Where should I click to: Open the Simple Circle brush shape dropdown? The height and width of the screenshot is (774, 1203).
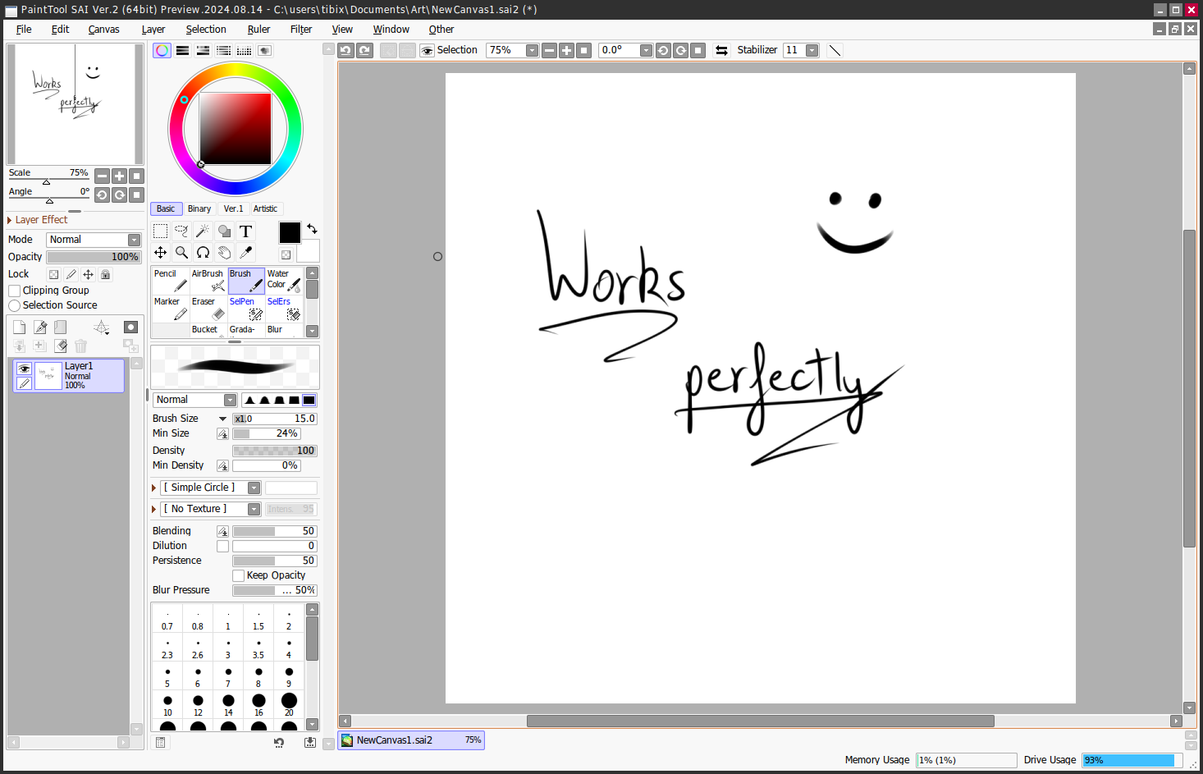210,488
